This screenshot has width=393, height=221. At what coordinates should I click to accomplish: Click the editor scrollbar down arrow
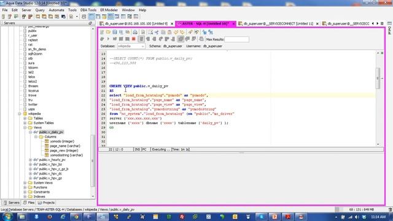point(378,144)
